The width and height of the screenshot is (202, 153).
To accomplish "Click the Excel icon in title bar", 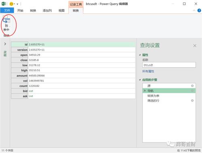I will [x=4, y=4].
